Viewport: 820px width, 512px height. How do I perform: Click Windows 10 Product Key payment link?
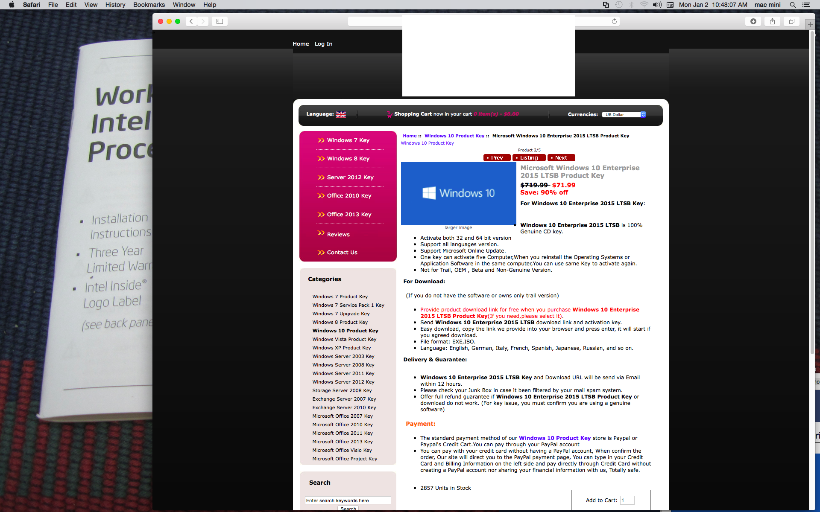pyautogui.click(x=555, y=438)
